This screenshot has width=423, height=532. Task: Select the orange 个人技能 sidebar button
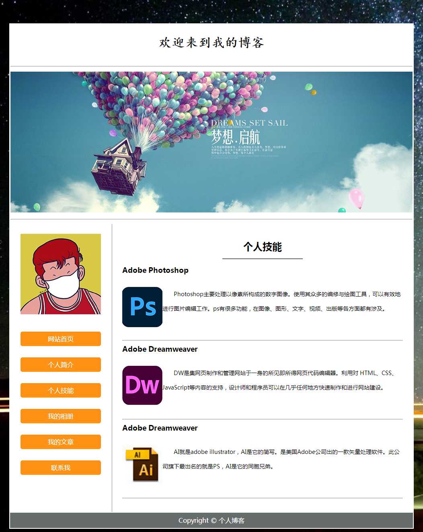coord(61,390)
